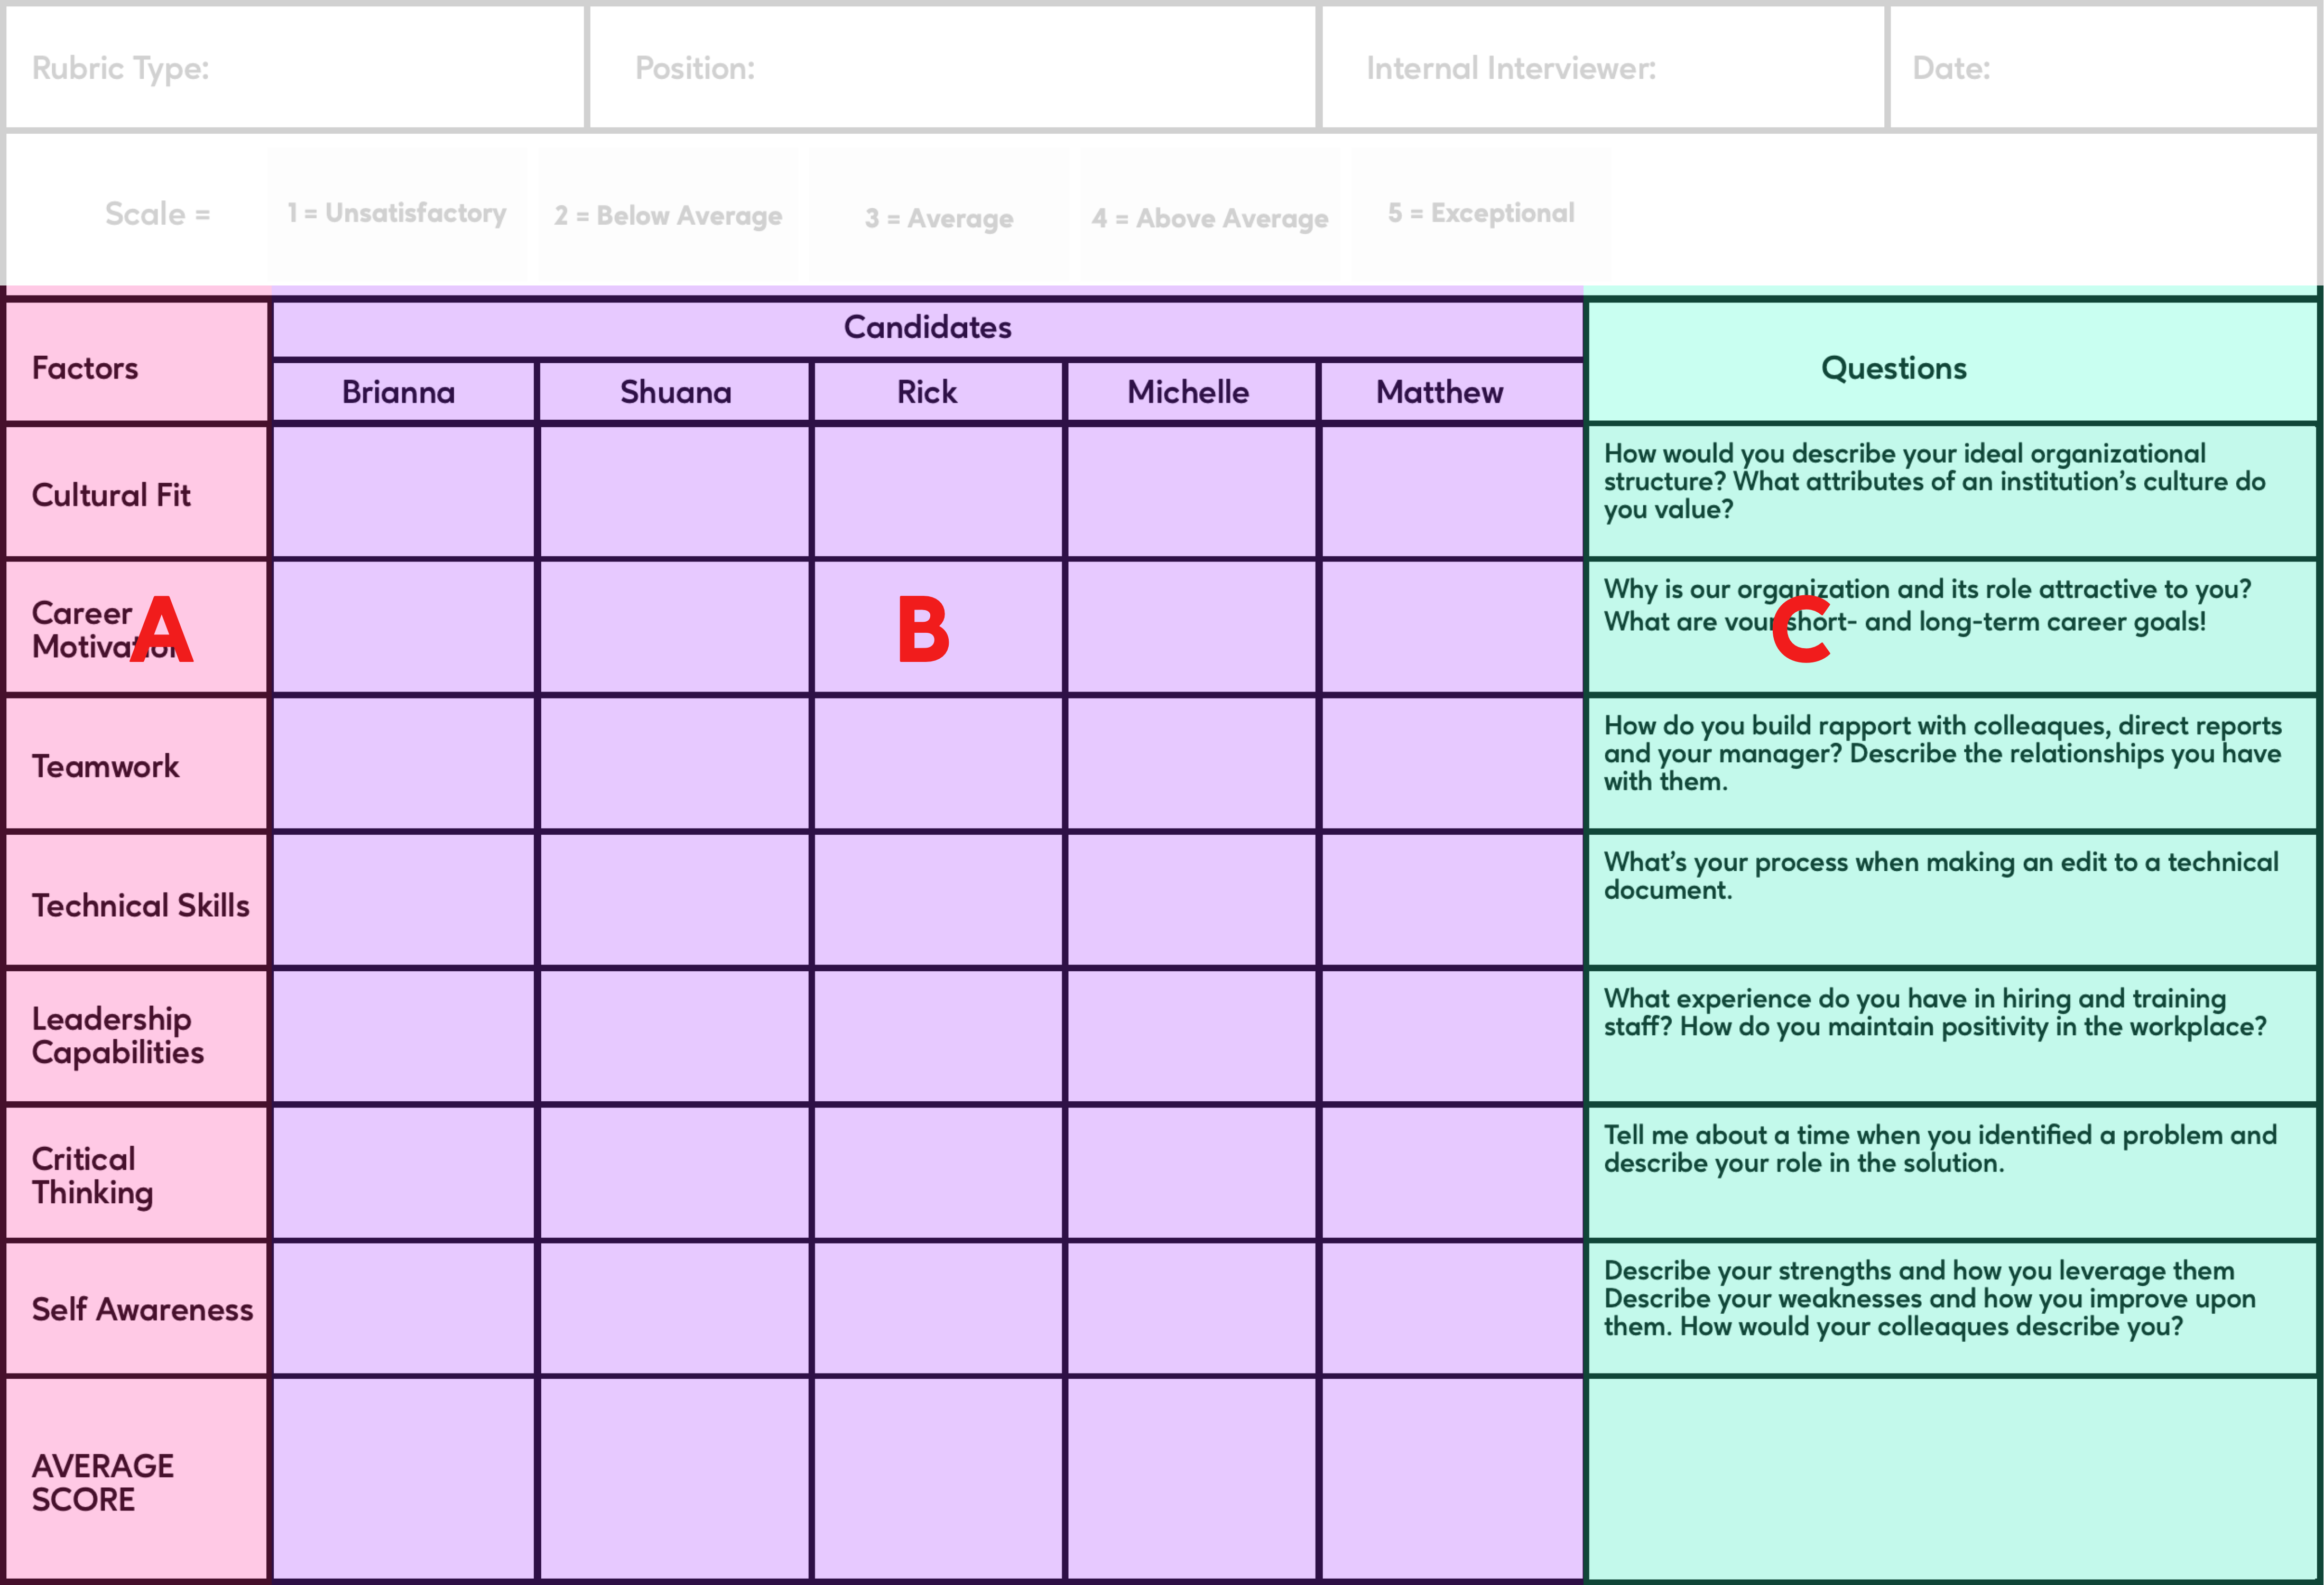Click Cultural Fit cell for Shuana
Viewport: 2324px width, 1585px height.
pos(675,492)
